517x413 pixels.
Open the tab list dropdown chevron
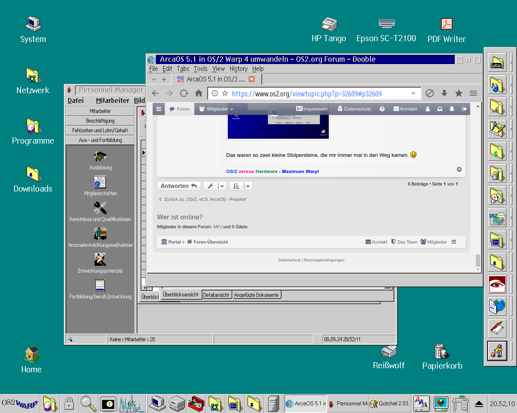(x=154, y=79)
